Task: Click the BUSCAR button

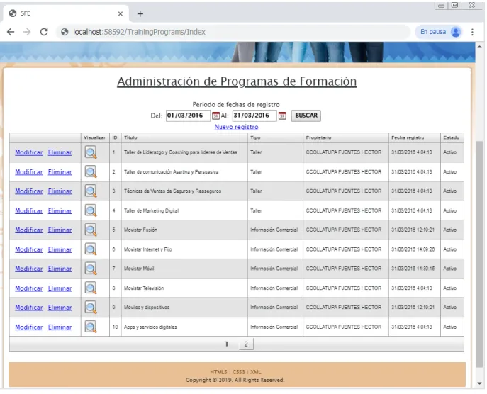Action: tap(306, 116)
